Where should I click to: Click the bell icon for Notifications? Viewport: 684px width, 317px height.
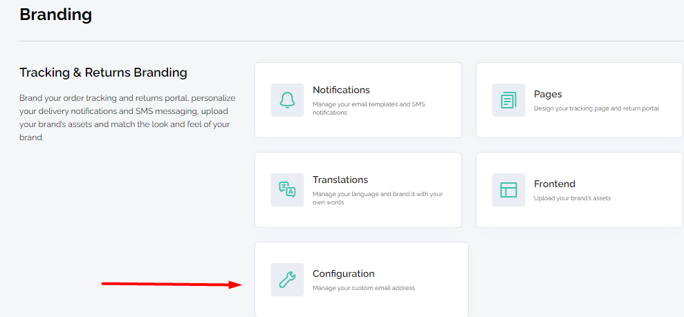pyautogui.click(x=287, y=100)
